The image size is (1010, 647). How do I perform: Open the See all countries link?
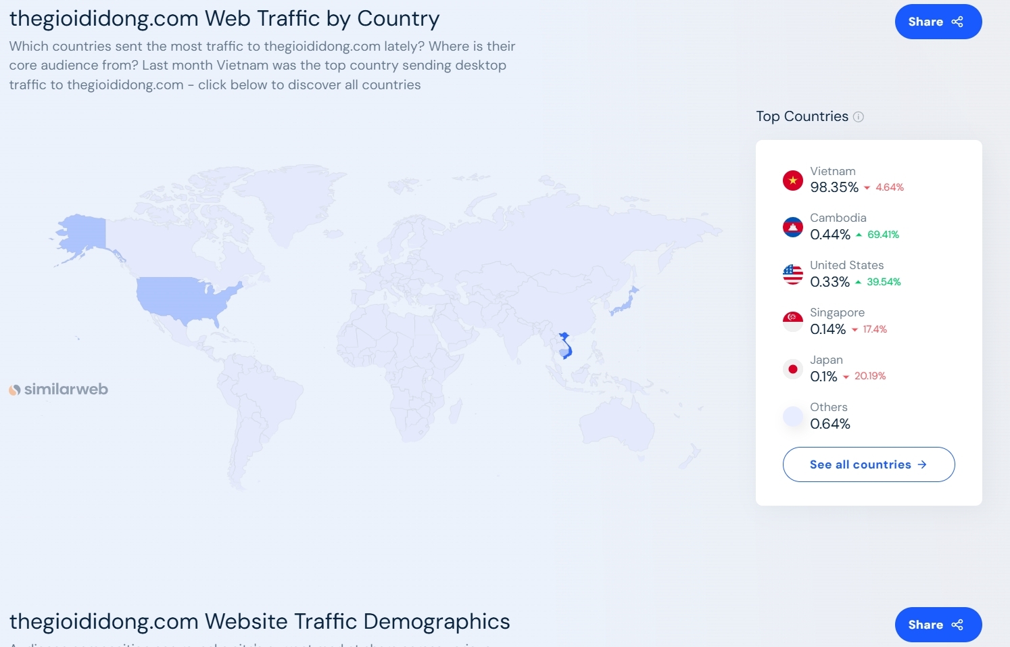869,464
